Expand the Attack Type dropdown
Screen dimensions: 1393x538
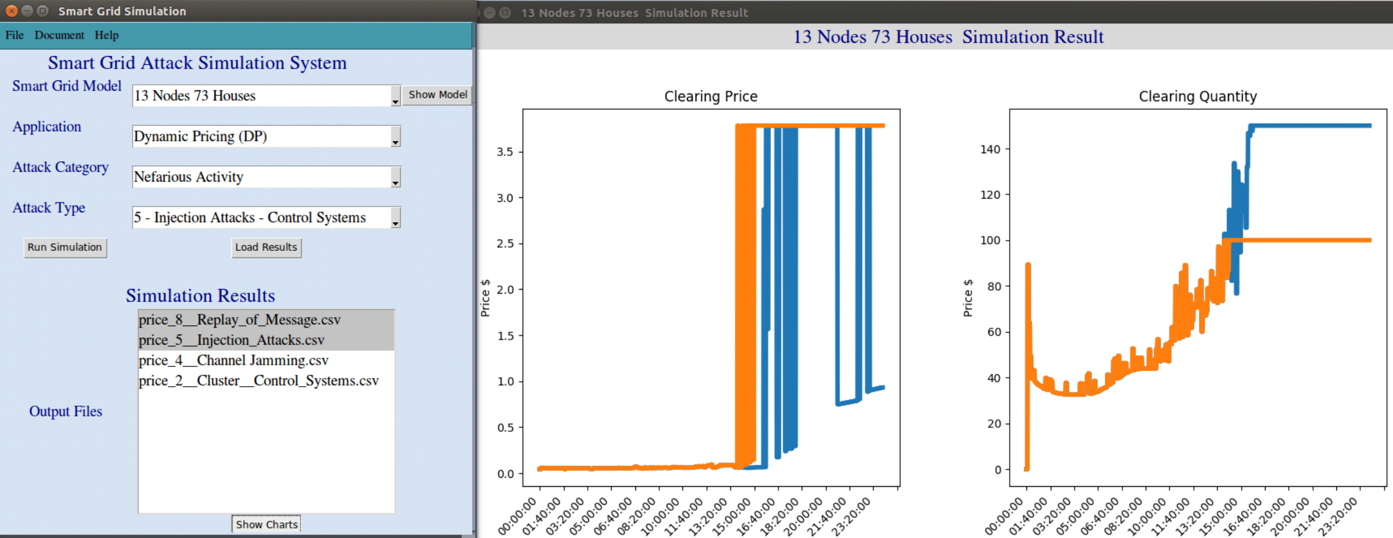tap(395, 218)
